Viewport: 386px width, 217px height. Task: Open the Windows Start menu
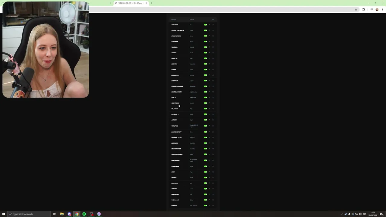[4, 214]
